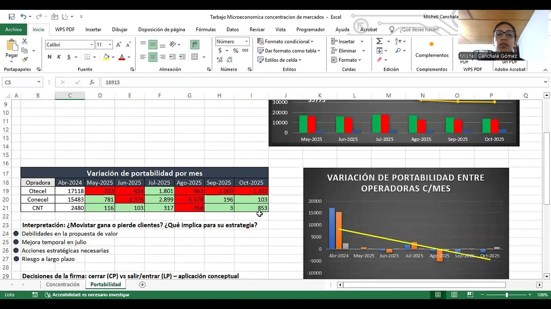Toggle right text alignment
Image resolution: width=551 pixels, height=309 pixels.
[x=162, y=57]
